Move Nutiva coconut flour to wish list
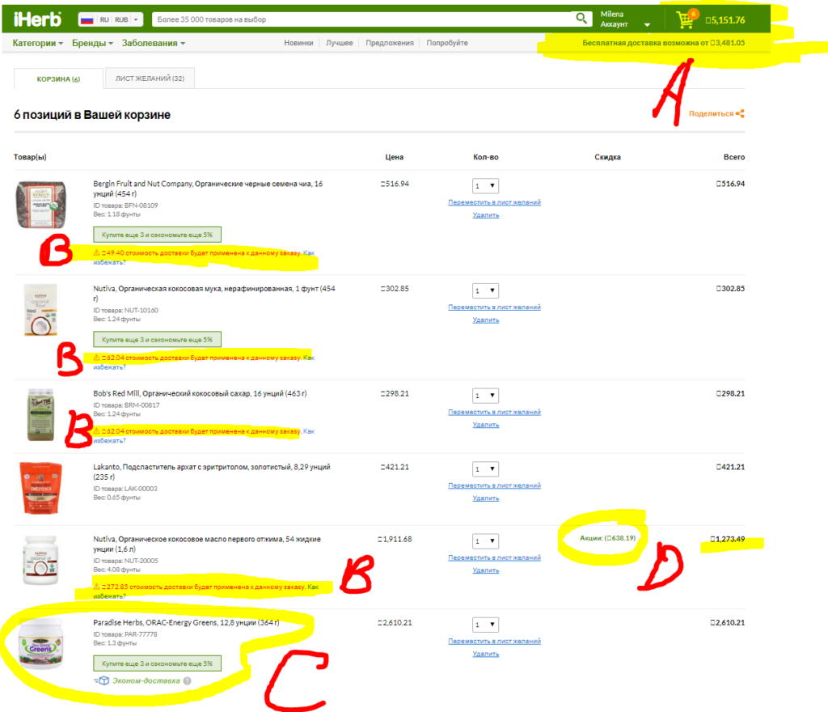This screenshot has height=712, width=828. pos(494,307)
